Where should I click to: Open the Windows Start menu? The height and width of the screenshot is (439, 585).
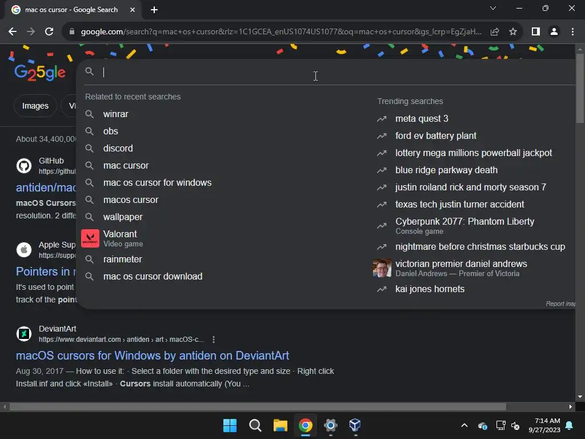230,425
